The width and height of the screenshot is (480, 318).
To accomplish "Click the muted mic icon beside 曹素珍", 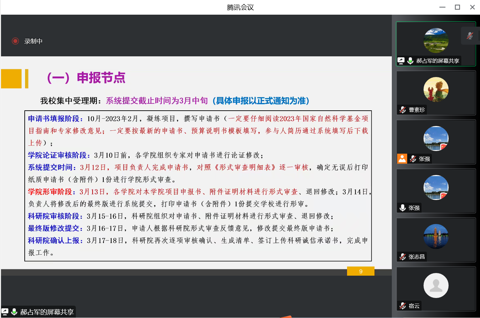I will [x=403, y=110].
